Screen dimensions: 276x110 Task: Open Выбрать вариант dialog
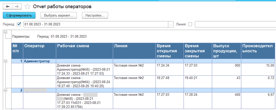[x=58, y=15]
